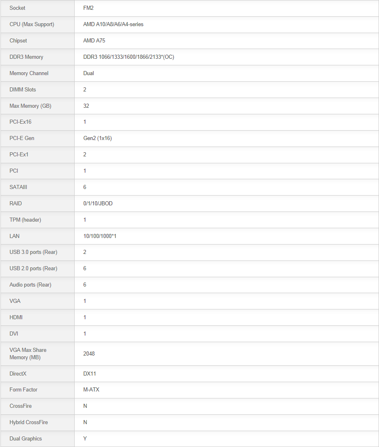This screenshot has height=447, width=379.
Task: Click the USB 3.0 ports (Rear) label
Action: (33, 252)
